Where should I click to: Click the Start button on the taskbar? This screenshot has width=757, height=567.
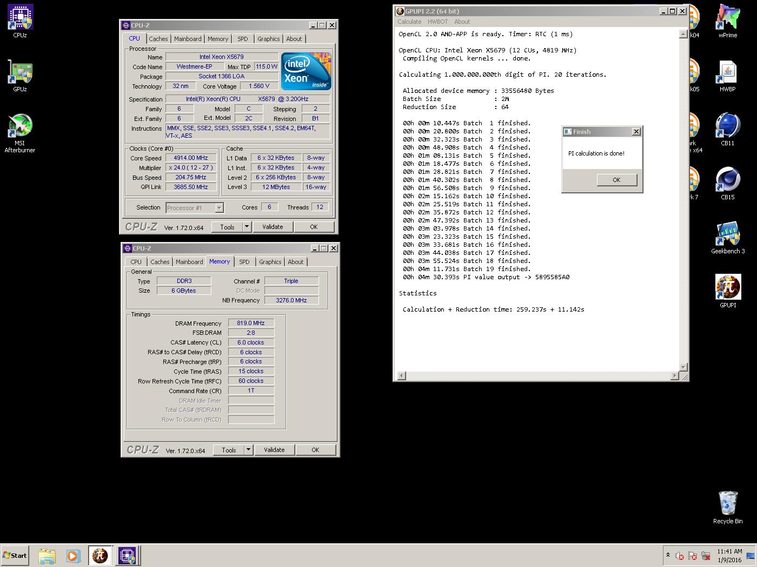(x=15, y=555)
